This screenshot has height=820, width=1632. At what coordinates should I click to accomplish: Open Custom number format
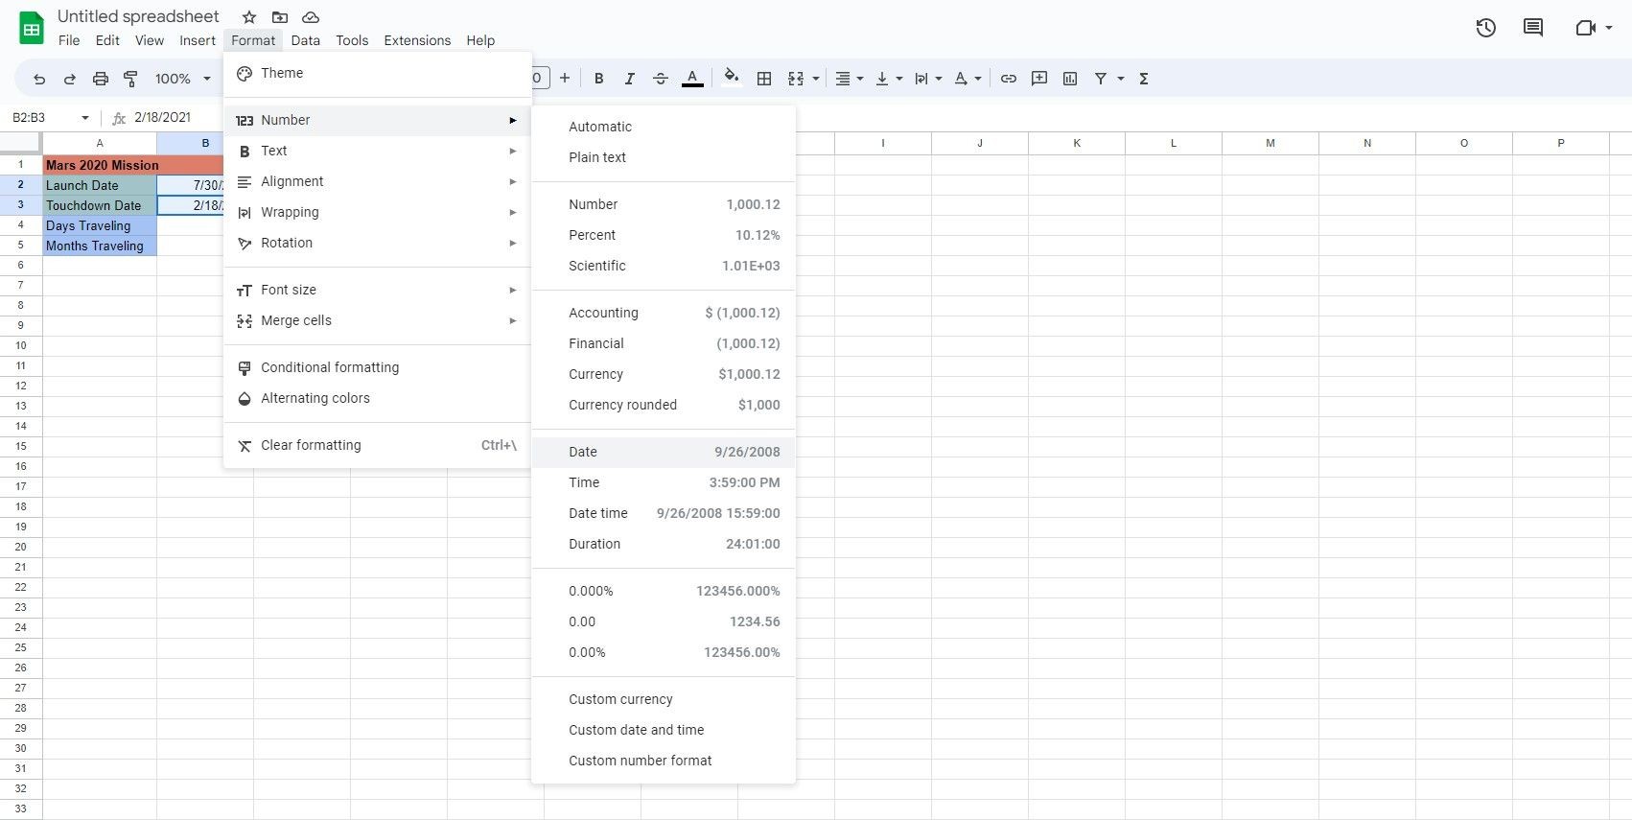tap(664, 761)
